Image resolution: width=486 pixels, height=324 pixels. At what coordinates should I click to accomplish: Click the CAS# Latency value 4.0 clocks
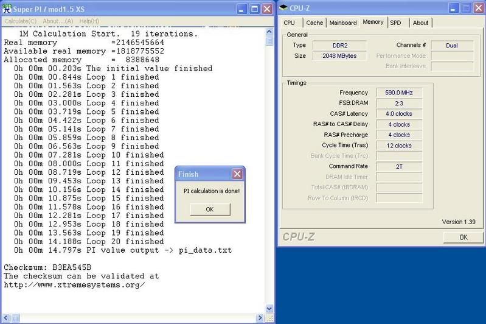[399, 114]
